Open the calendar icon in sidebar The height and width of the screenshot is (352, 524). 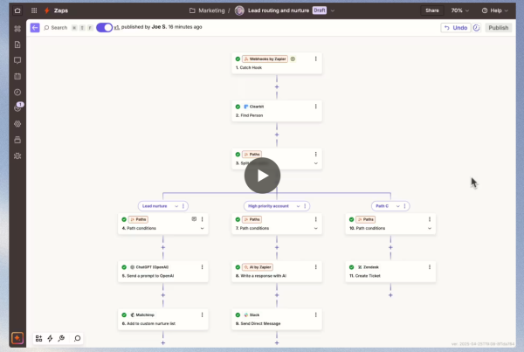tap(17, 76)
